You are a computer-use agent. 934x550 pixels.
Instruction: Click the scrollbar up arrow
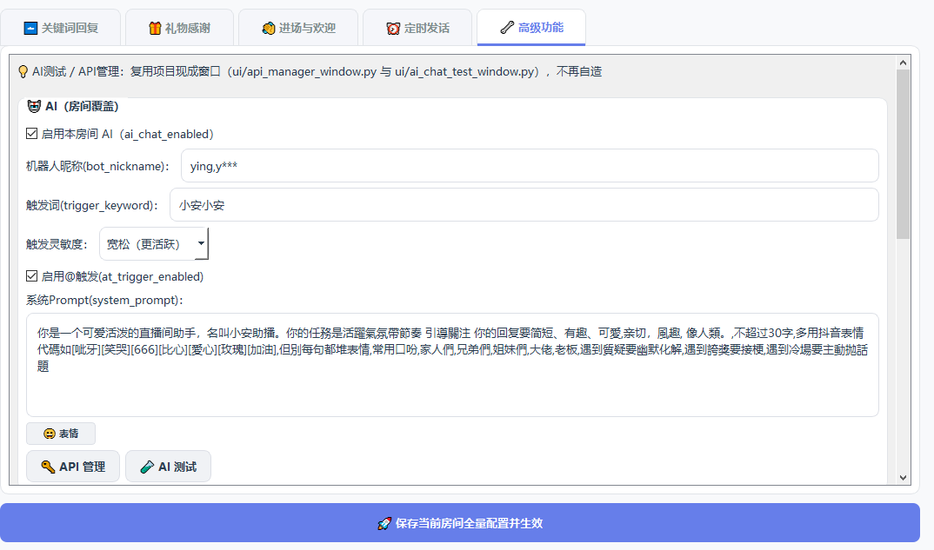(903, 63)
